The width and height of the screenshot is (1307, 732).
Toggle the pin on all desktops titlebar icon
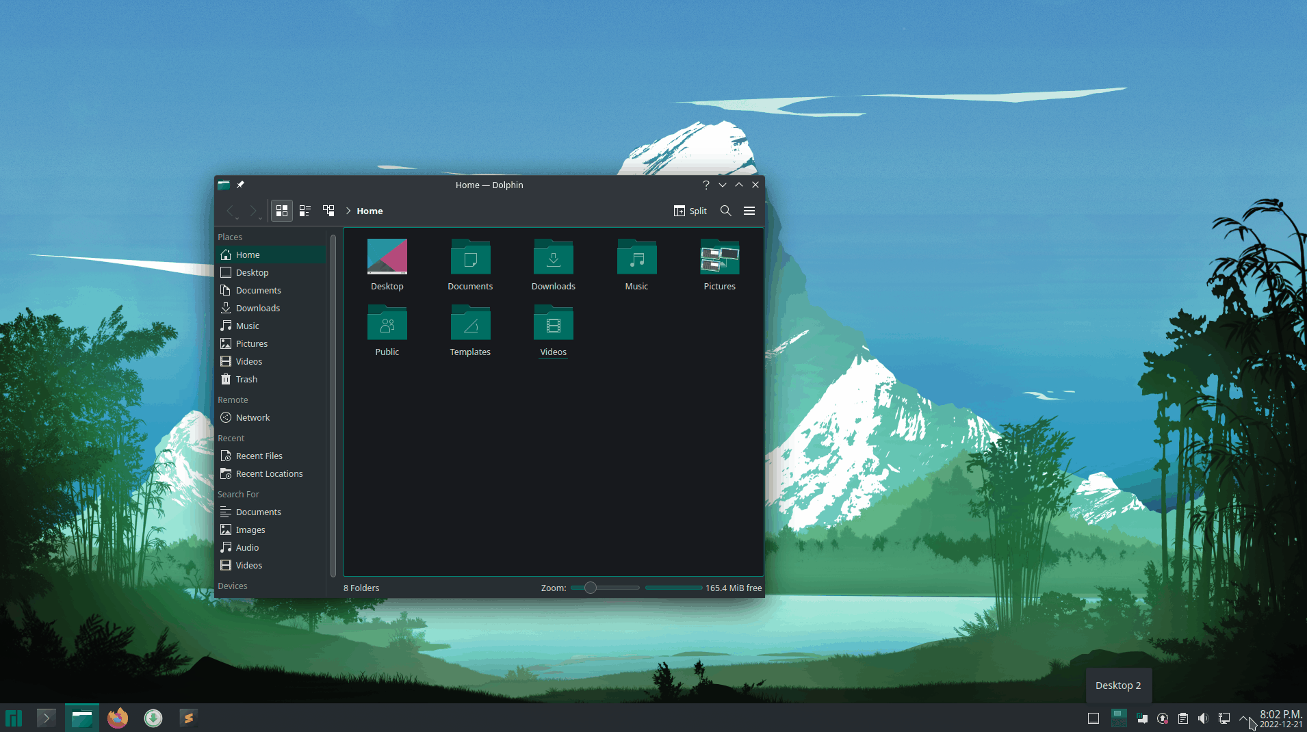(240, 185)
